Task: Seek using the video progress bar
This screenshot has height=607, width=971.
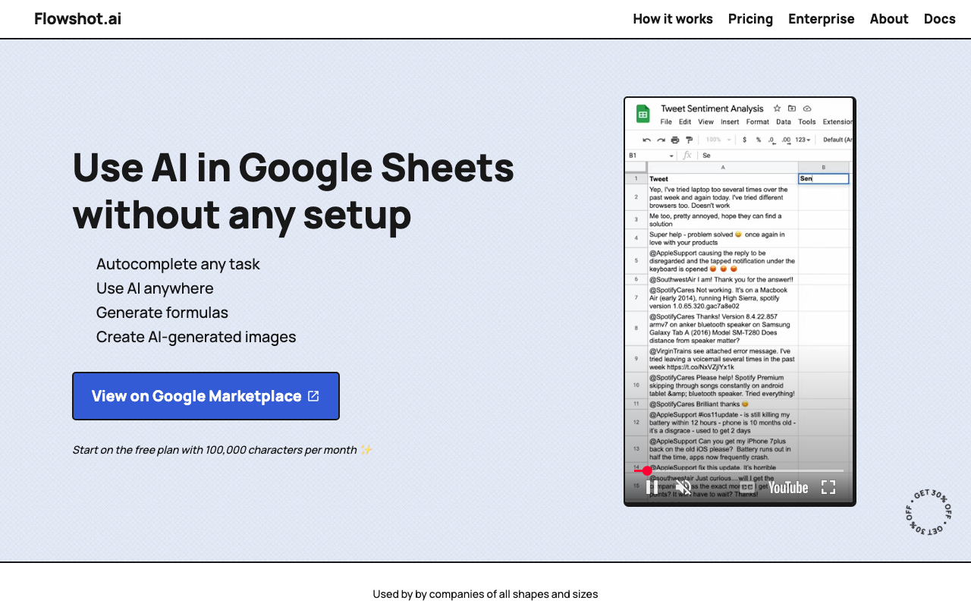Action: (x=739, y=470)
